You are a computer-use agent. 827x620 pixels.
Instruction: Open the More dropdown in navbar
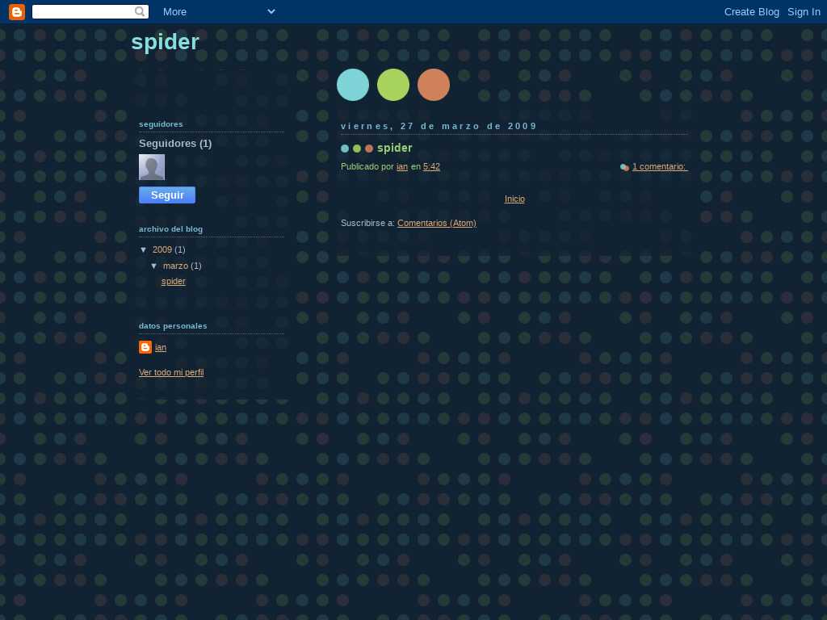pos(218,11)
